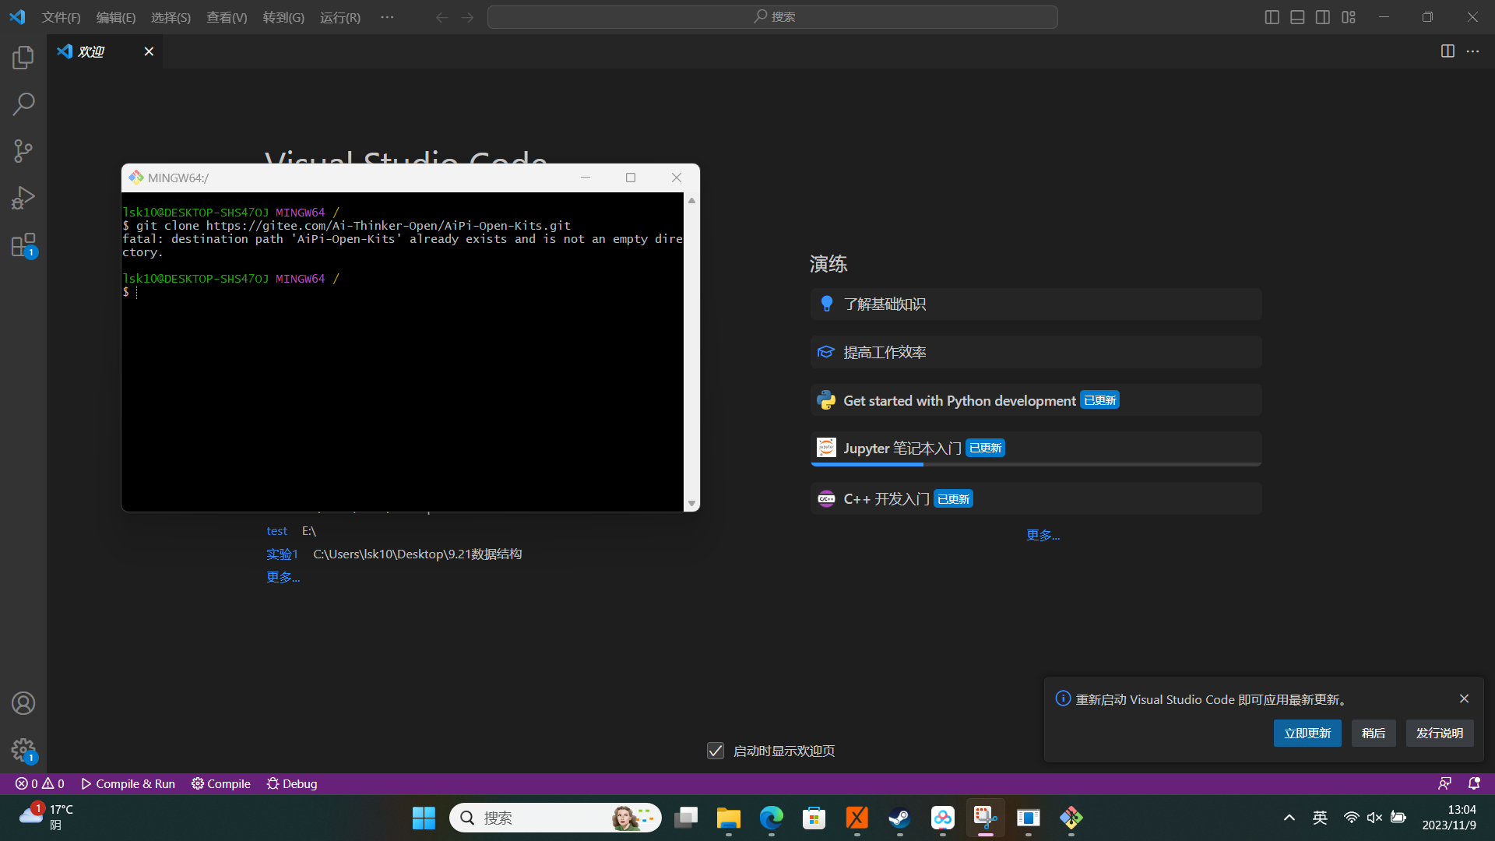Open Microsoft Edge from taskbar
Viewport: 1495px width, 841px height.
[772, 818]
